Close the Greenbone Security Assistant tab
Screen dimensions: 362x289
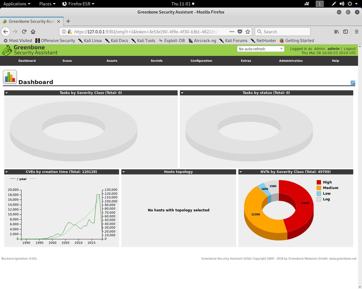[x=58, y=21]
